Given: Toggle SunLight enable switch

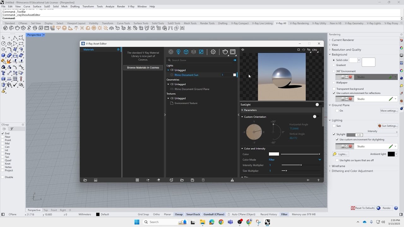Looking at the screenshot, I should pyautogui.click(x=318, y=105).
